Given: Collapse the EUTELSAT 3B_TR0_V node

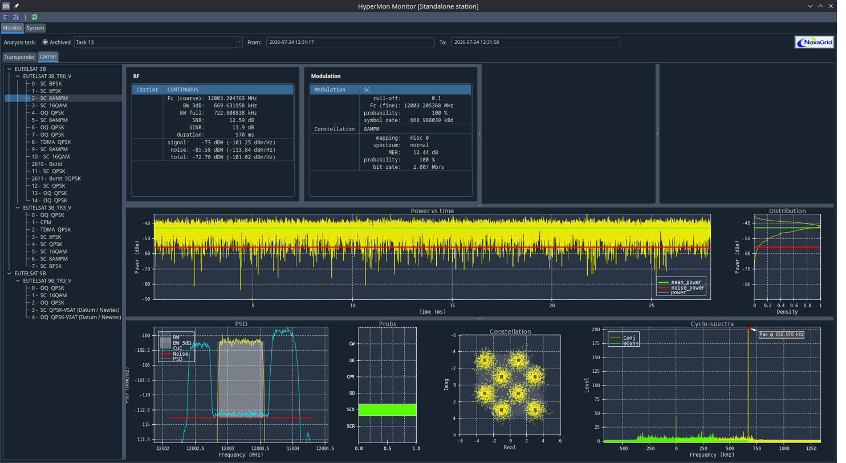Looking at the screenshot, I should [18, 76].
